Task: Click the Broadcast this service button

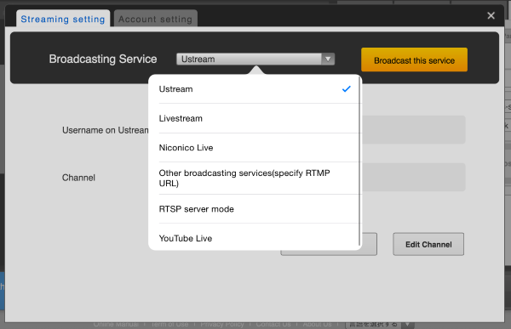Action: [414, 60]
